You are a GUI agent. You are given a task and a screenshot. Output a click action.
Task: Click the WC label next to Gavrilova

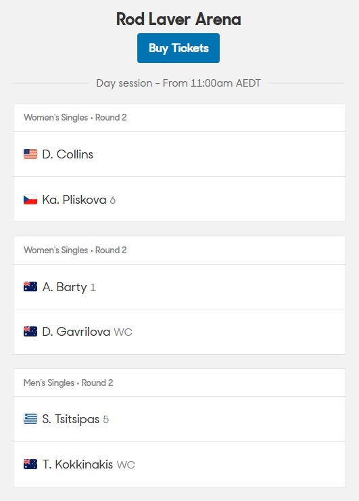pyautogui.click(x=123, y=332)
